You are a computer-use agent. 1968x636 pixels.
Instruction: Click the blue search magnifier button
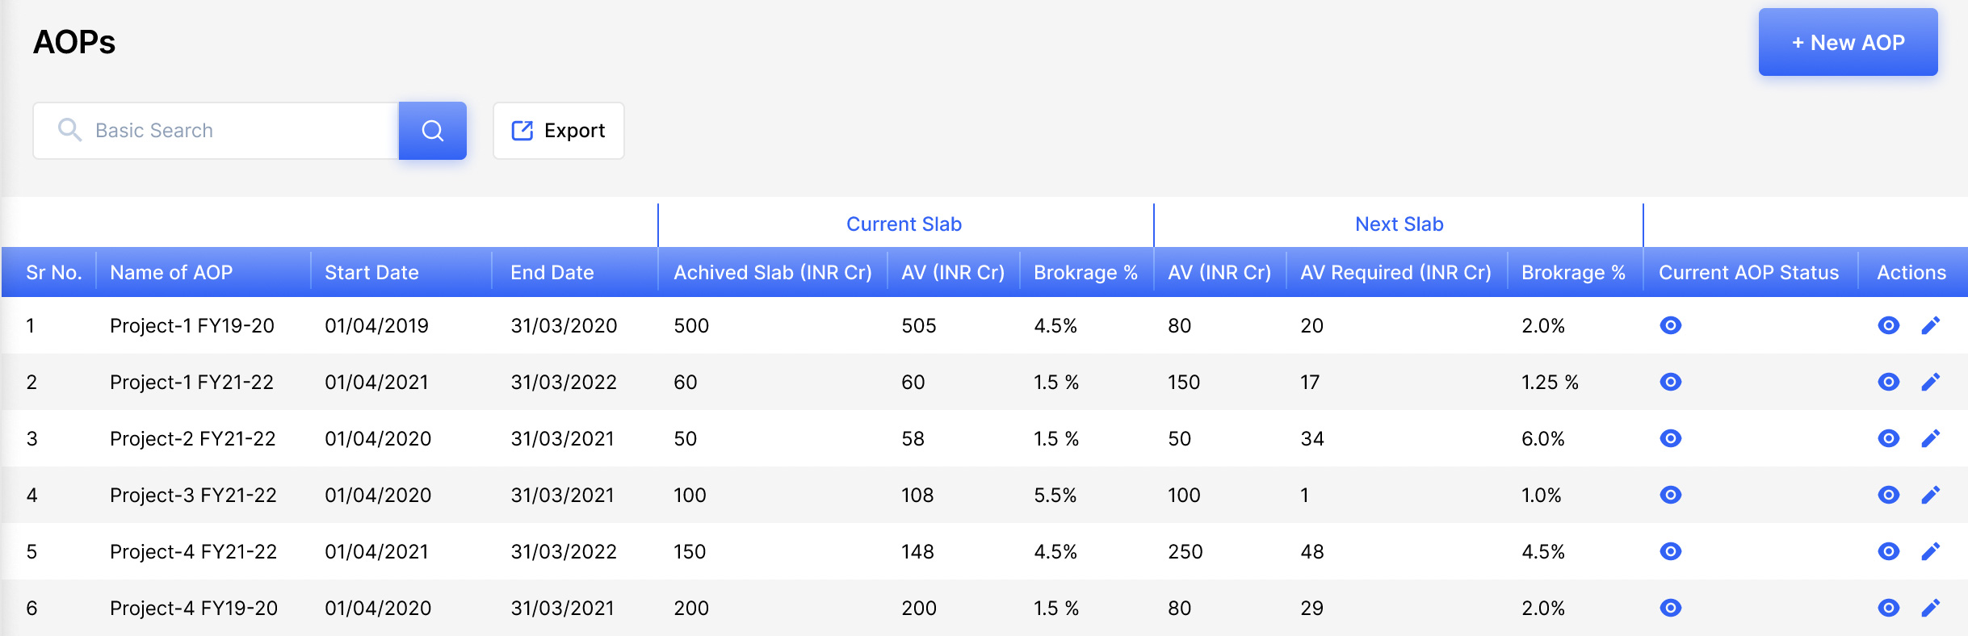point(432,131)
